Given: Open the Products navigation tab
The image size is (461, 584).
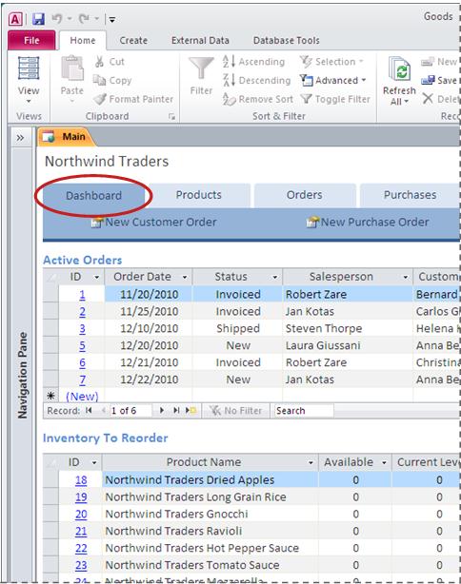Looking at the screenshot, I should tap(199, 195).
